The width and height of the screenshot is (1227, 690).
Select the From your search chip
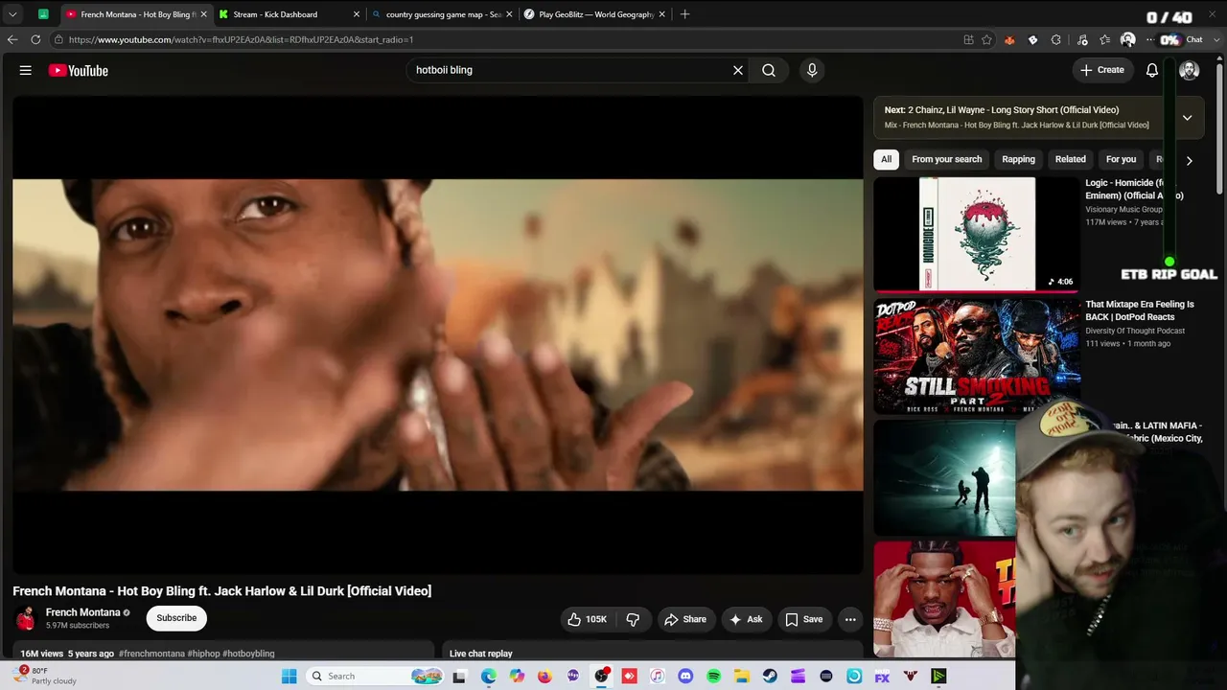pyautogui.click(x=947, y=159)
